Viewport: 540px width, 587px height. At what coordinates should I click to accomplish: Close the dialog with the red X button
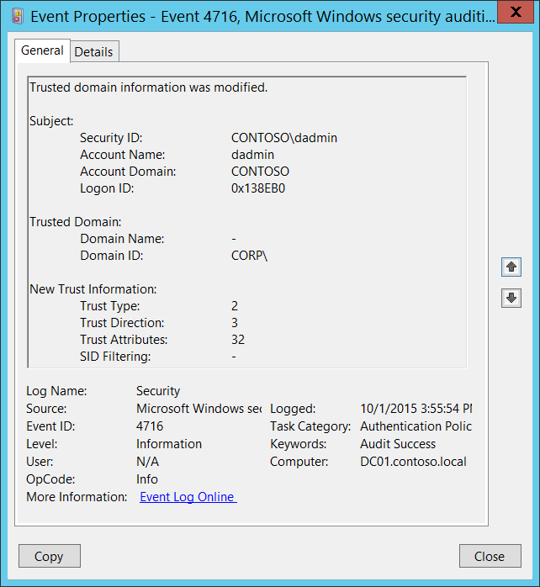[x=516, y=12]
